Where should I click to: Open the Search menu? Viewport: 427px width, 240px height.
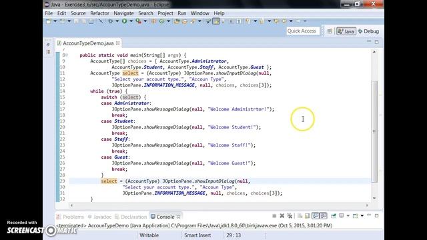[x=145, y=13]
